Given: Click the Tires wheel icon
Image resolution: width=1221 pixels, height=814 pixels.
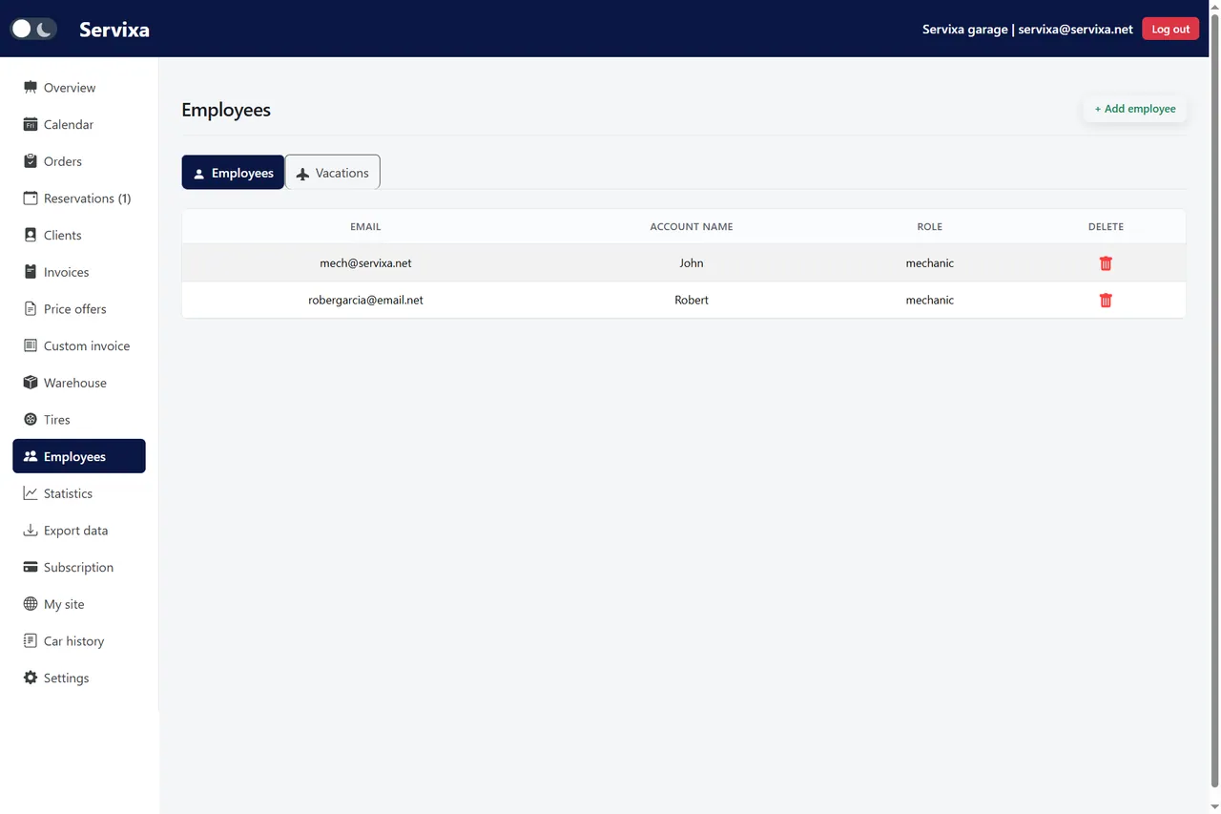Looking at the screenshot, I should [31, 420].
